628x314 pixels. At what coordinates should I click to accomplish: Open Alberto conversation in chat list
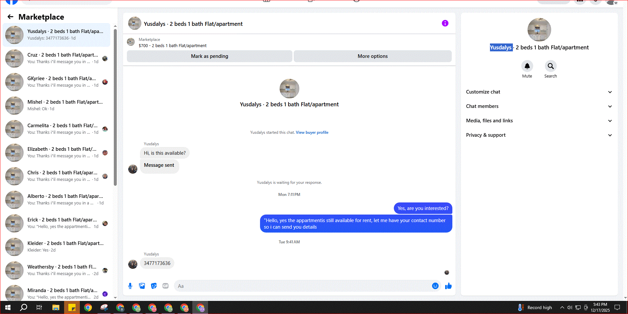tap(56, 200)
